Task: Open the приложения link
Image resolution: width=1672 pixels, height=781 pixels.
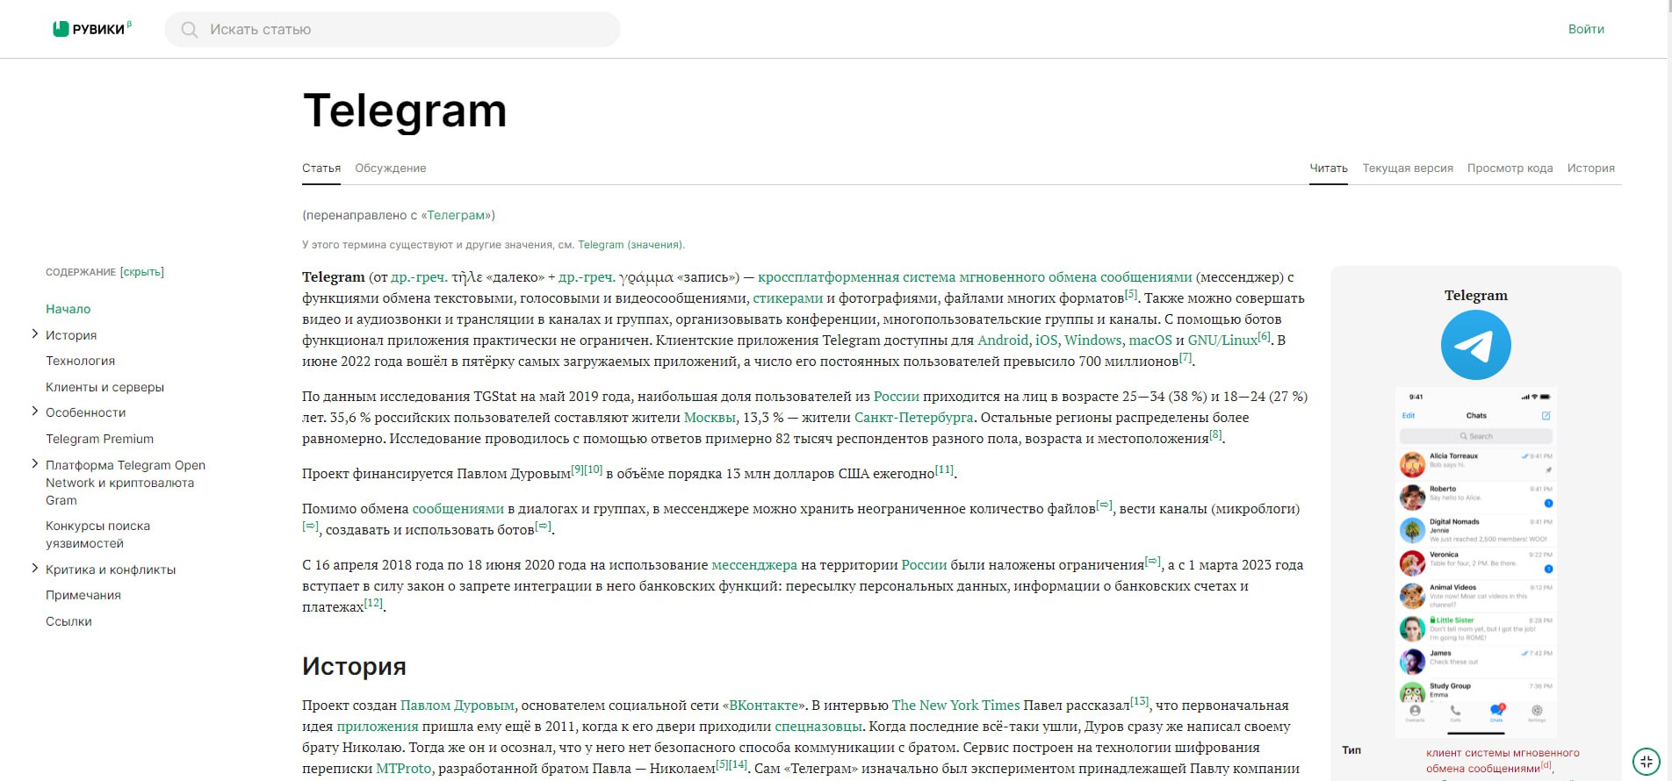Action: (x=378, y=727)
